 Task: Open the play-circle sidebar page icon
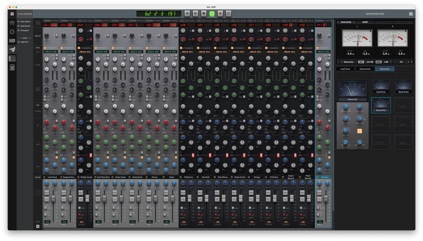[x=12, y=32]
